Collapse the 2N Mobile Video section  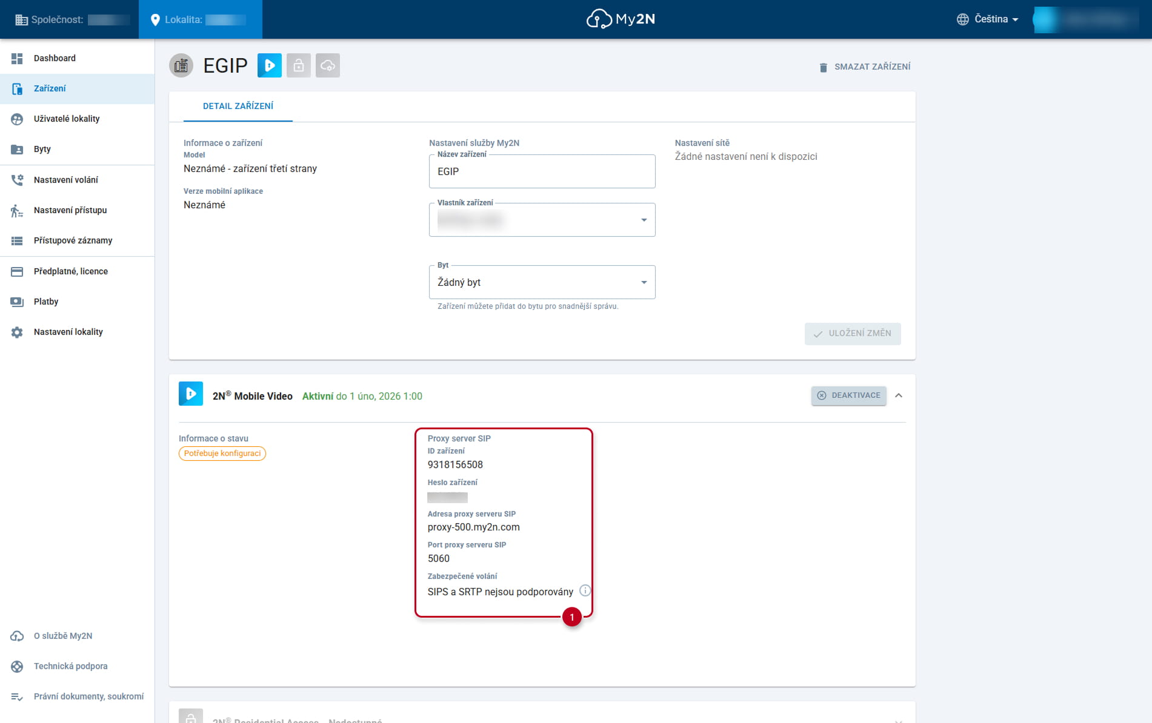click(x=899, y=395)
